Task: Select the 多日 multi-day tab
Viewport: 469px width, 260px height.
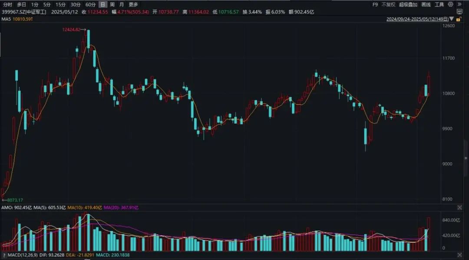Action: [x=22, y=4]
